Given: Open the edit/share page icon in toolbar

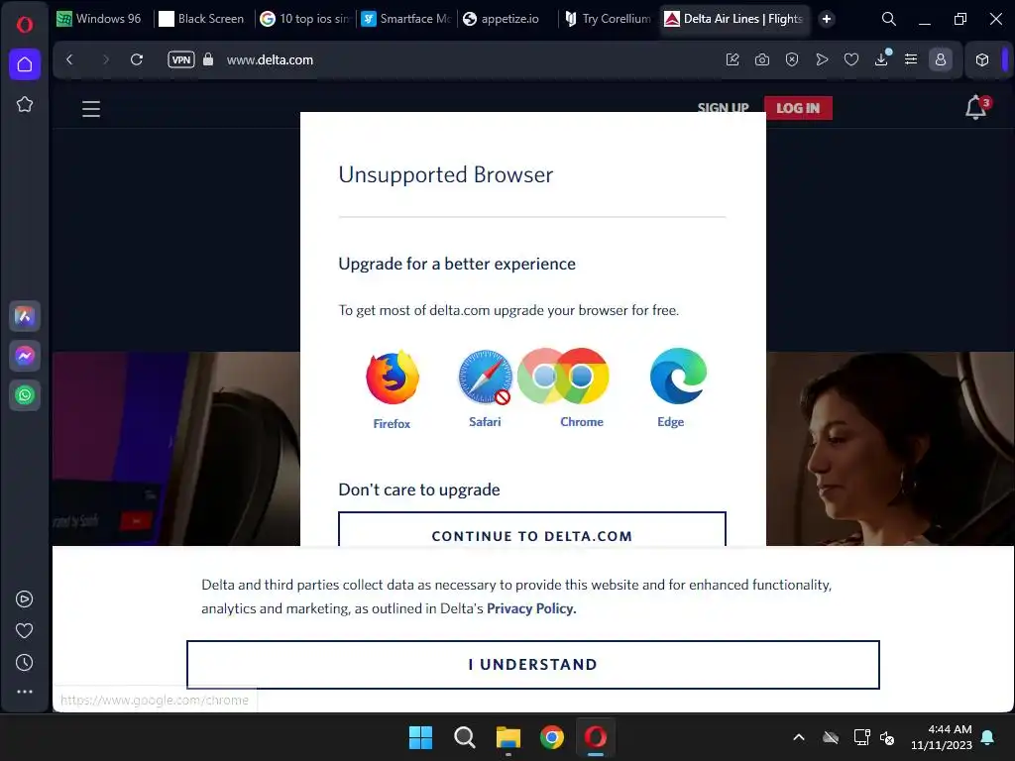Looking at the screenshot, I should pos(733,59).
